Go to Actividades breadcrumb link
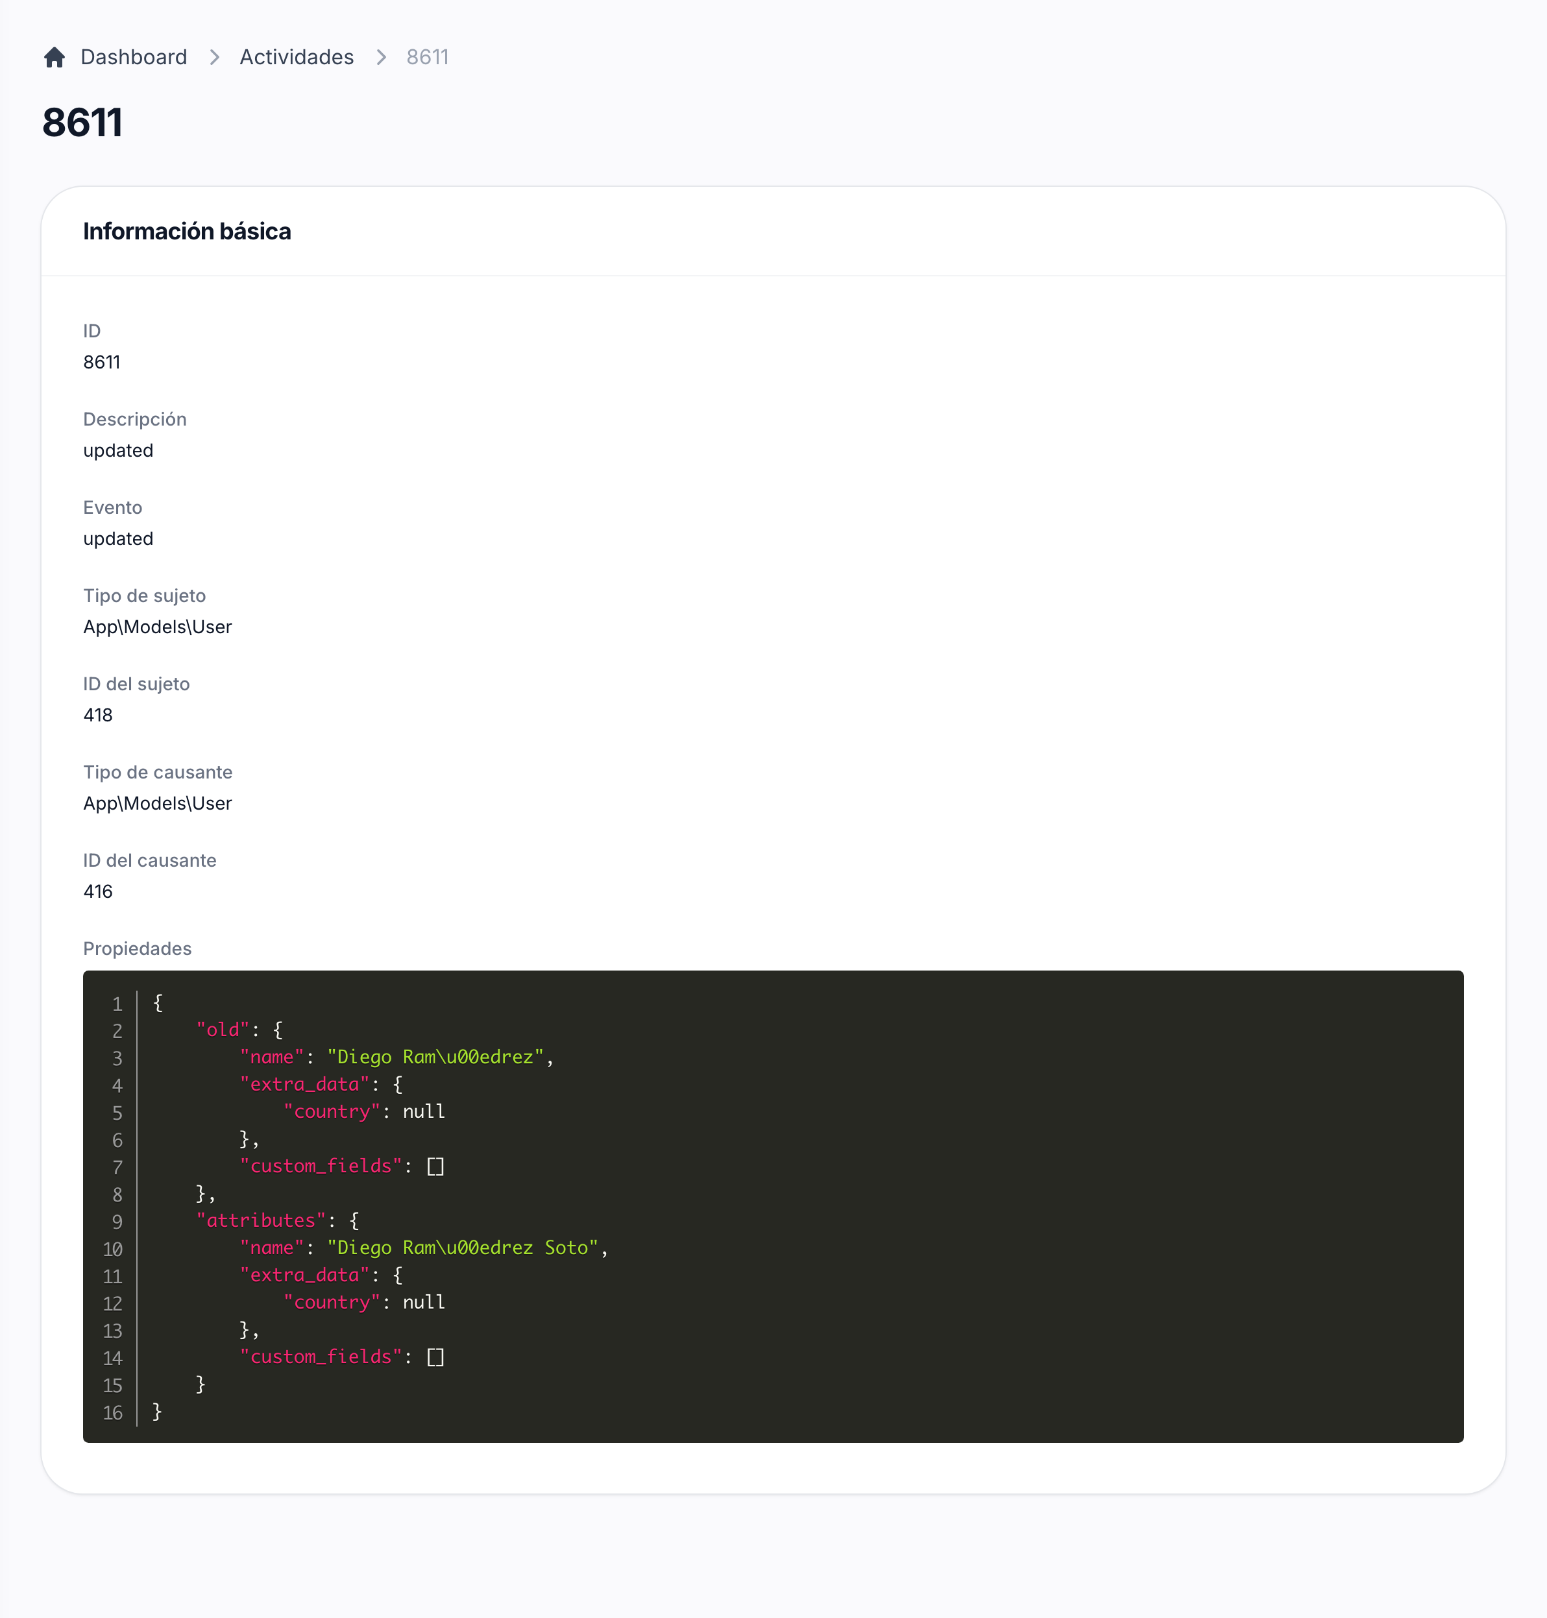Image resolution: width=1547 pixels, height=1618 pixels. coord(296,57)
